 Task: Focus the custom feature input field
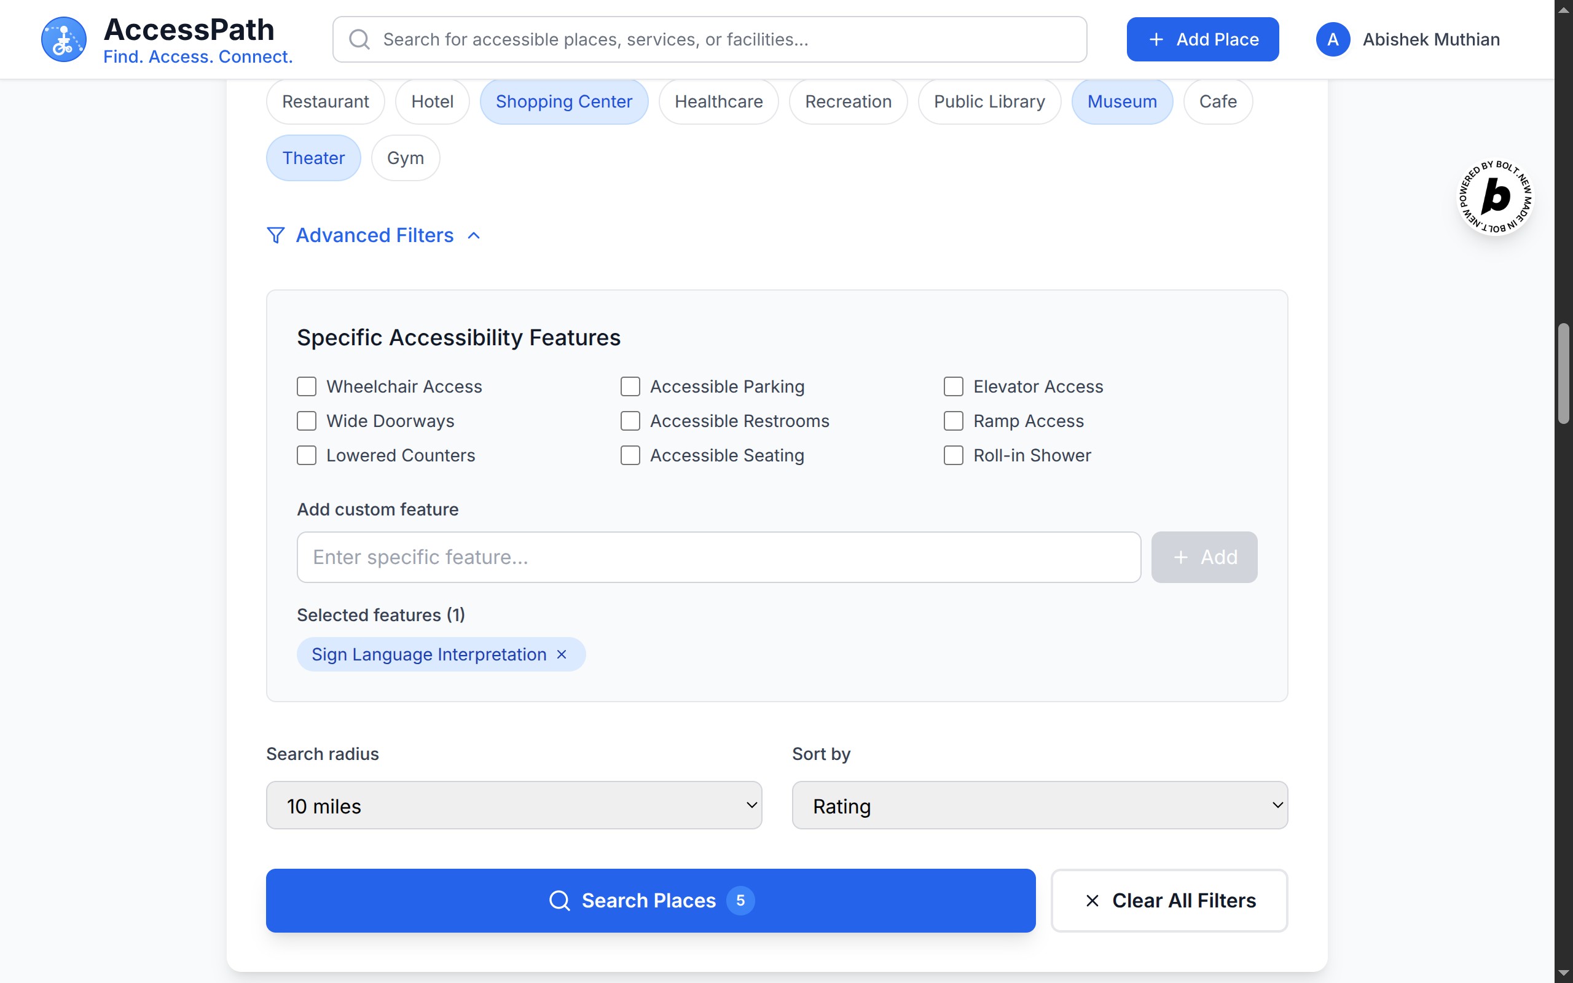click(718, 557)
